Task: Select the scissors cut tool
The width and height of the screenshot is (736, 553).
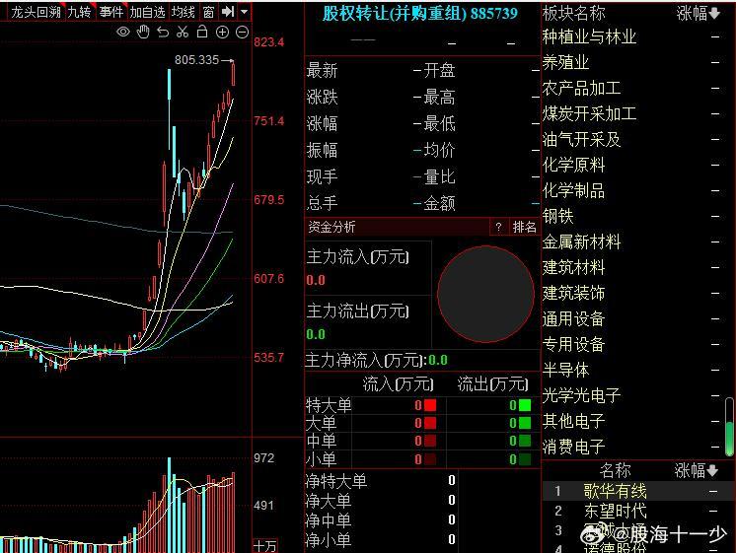Action: (x=183, y=32)
